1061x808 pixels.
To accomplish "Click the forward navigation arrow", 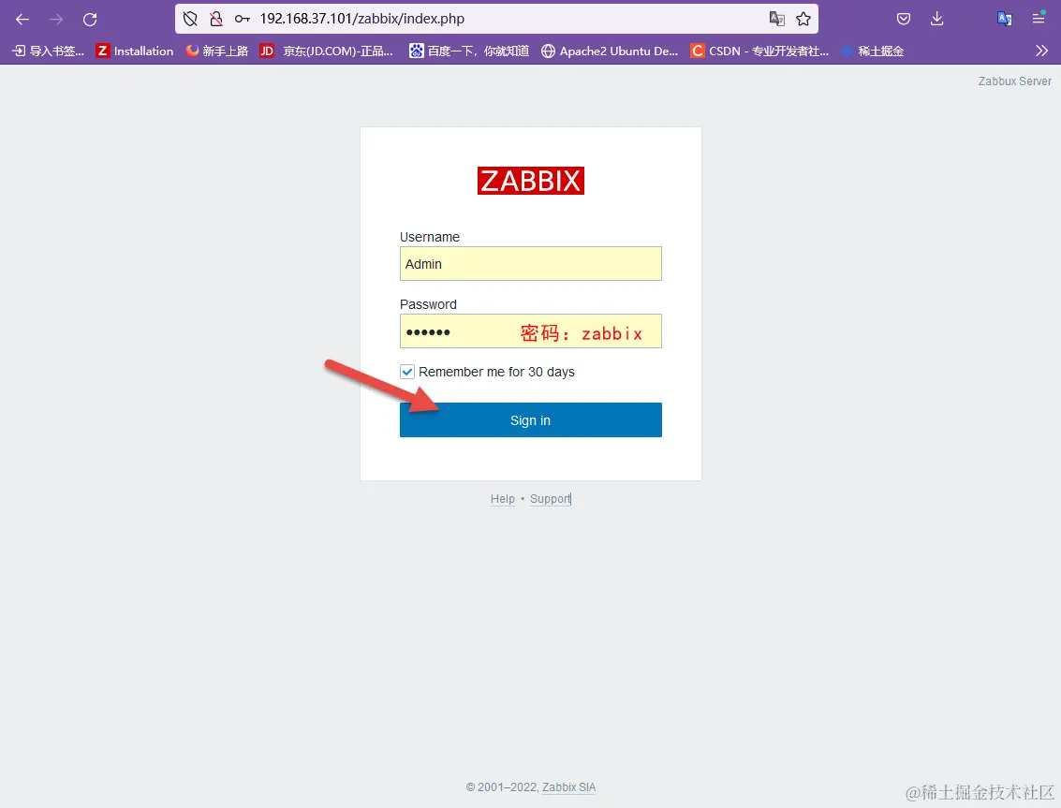I will tap(55, 19).
